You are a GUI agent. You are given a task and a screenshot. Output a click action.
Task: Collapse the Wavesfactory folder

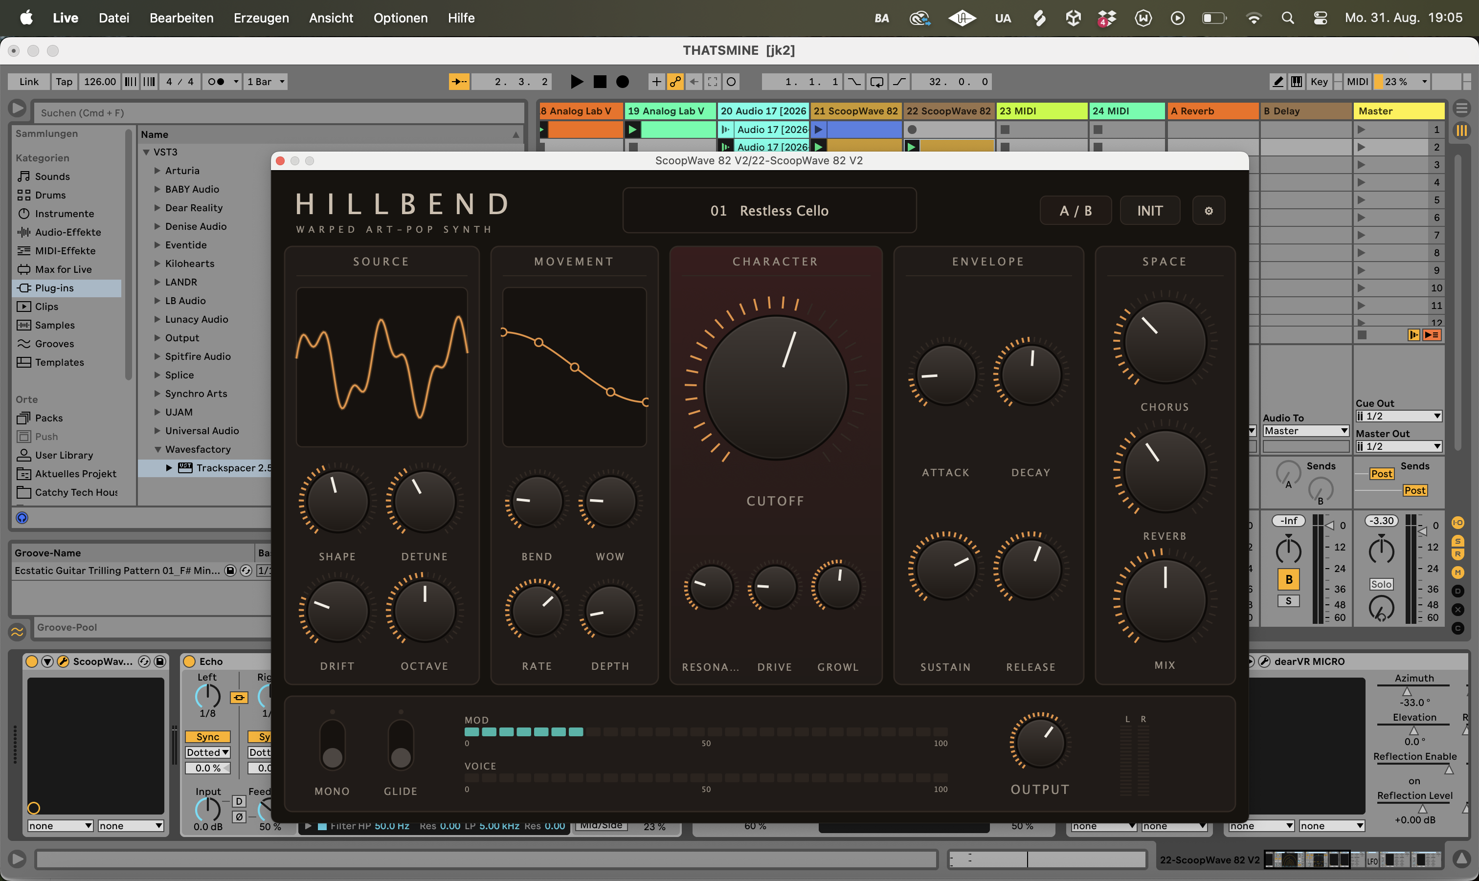click(x=158, y=449)
